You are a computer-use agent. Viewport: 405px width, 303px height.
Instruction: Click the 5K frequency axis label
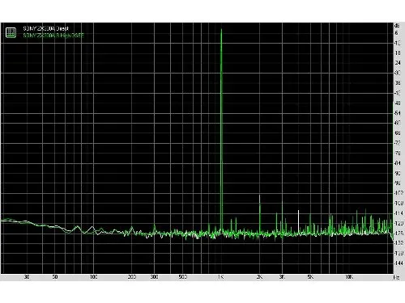[310, 277]
